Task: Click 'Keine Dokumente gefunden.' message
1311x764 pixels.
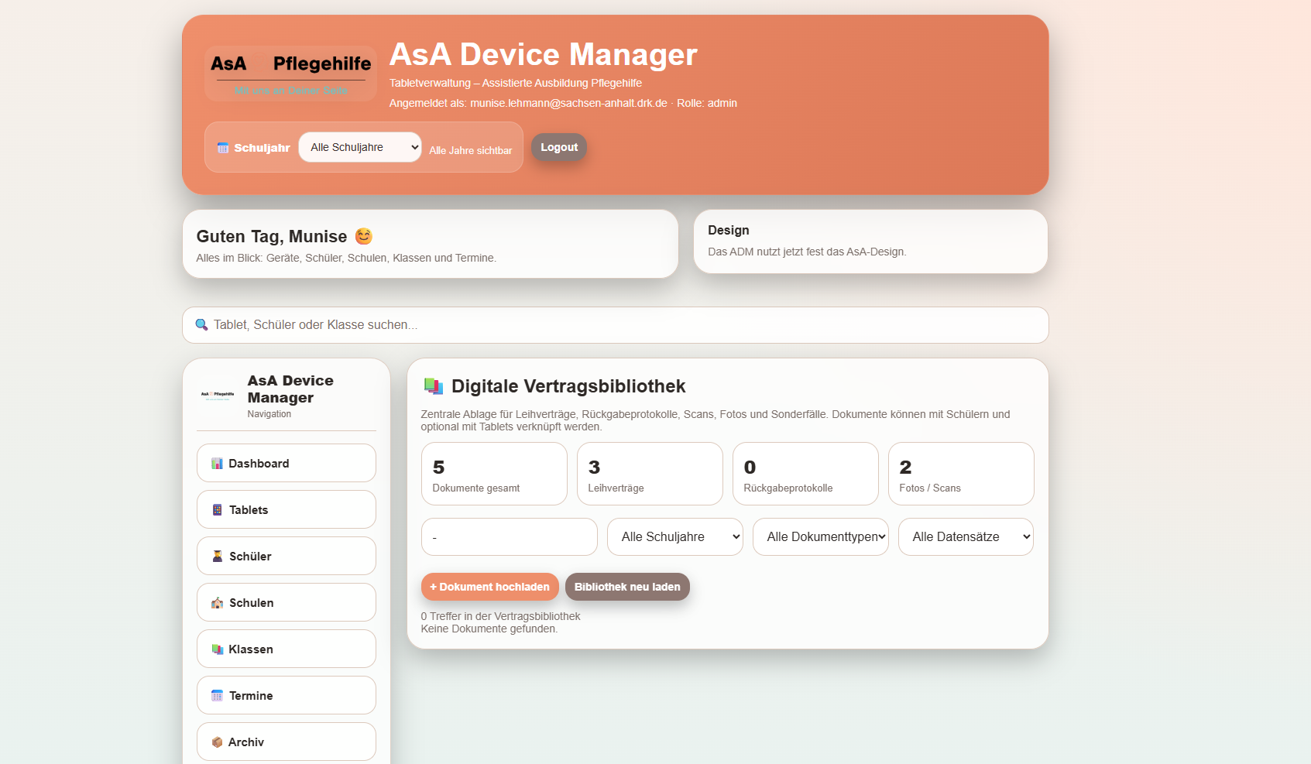Action: pyautogui.click(x=489, y=629)
